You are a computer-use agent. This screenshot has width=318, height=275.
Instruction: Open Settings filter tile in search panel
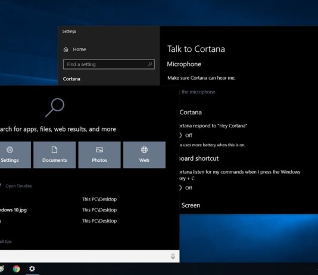[15, 155]
